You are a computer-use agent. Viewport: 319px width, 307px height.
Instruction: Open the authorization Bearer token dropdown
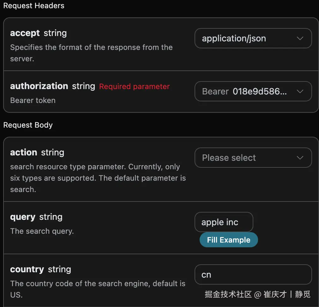coord(246,92)
